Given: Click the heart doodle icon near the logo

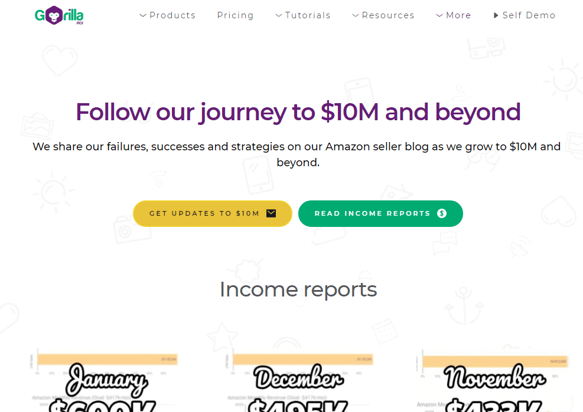Looking at the screenshot, I should pyautogui.click(x=59, y=61).
